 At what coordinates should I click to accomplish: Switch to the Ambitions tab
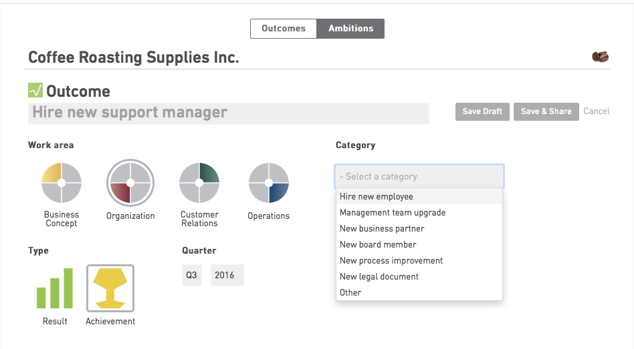pos(350,29)
